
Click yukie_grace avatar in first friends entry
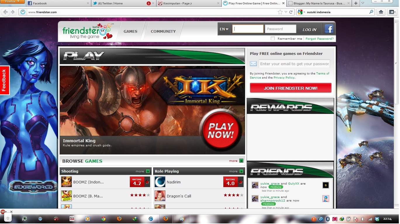click(x=255, y=185)
